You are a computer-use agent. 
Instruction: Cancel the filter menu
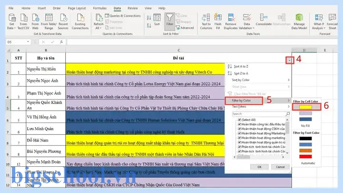[280, 167]
